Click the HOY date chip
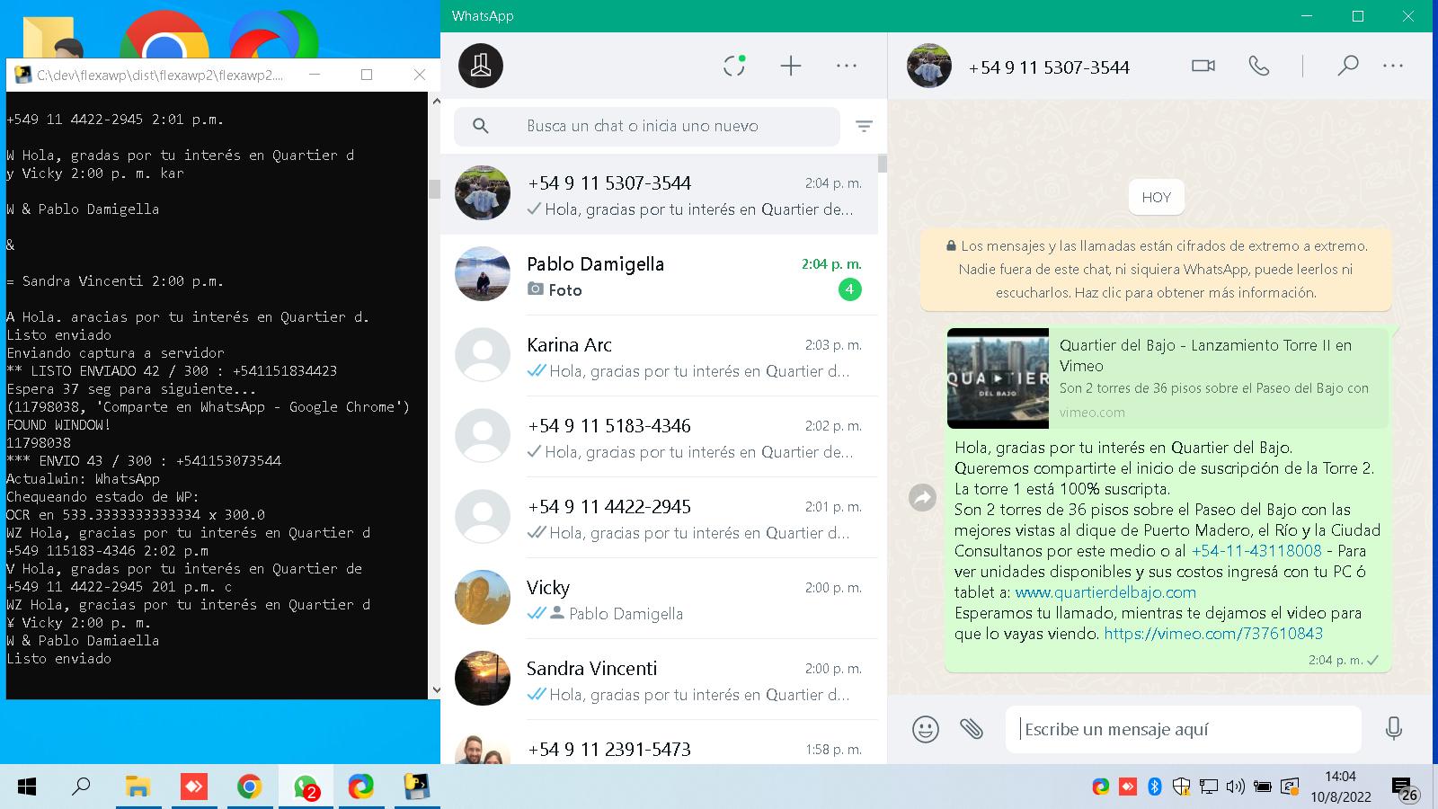The height and width of the screenshot is (809, 1438). pos(1156,198)
